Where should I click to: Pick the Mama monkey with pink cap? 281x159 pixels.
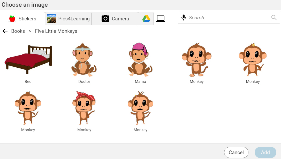point(140,59)
